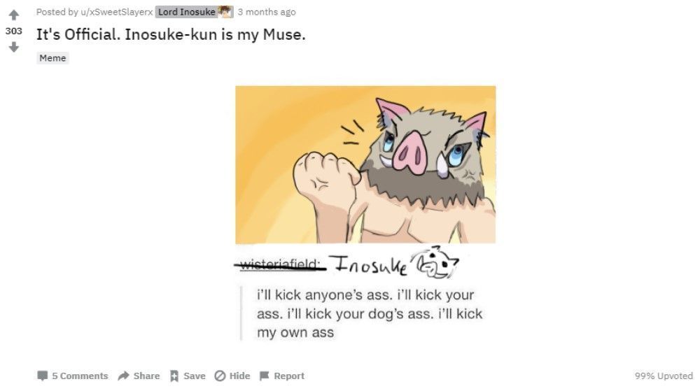Image resolution: width=700 pixels, height=391 pixels.
Task: Downvote the Inosuke post
Action: click(x=14, y=47)
